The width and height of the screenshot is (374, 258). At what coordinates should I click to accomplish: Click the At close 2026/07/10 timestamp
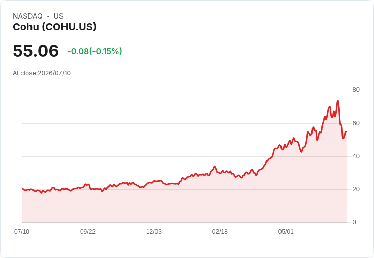click(42, 73)
